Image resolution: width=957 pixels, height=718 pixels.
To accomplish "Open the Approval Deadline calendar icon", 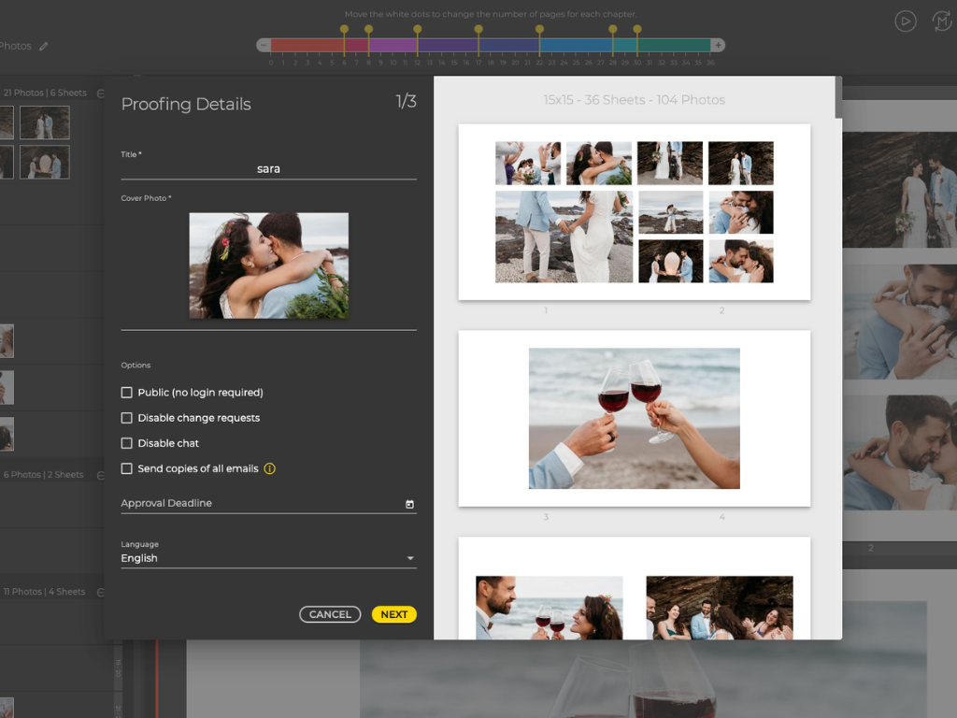I will (x=409, y=504).
